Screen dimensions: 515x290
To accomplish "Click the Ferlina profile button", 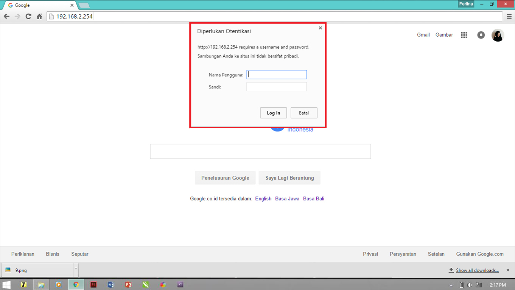I will [x=465, y=4].
